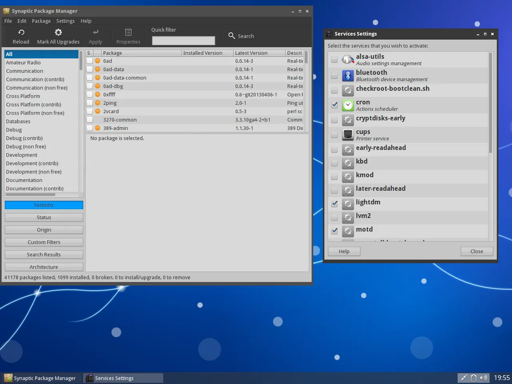Click the bluetooth service icon
The width and height of the screenshot is (512, 384).
point(348,76)
